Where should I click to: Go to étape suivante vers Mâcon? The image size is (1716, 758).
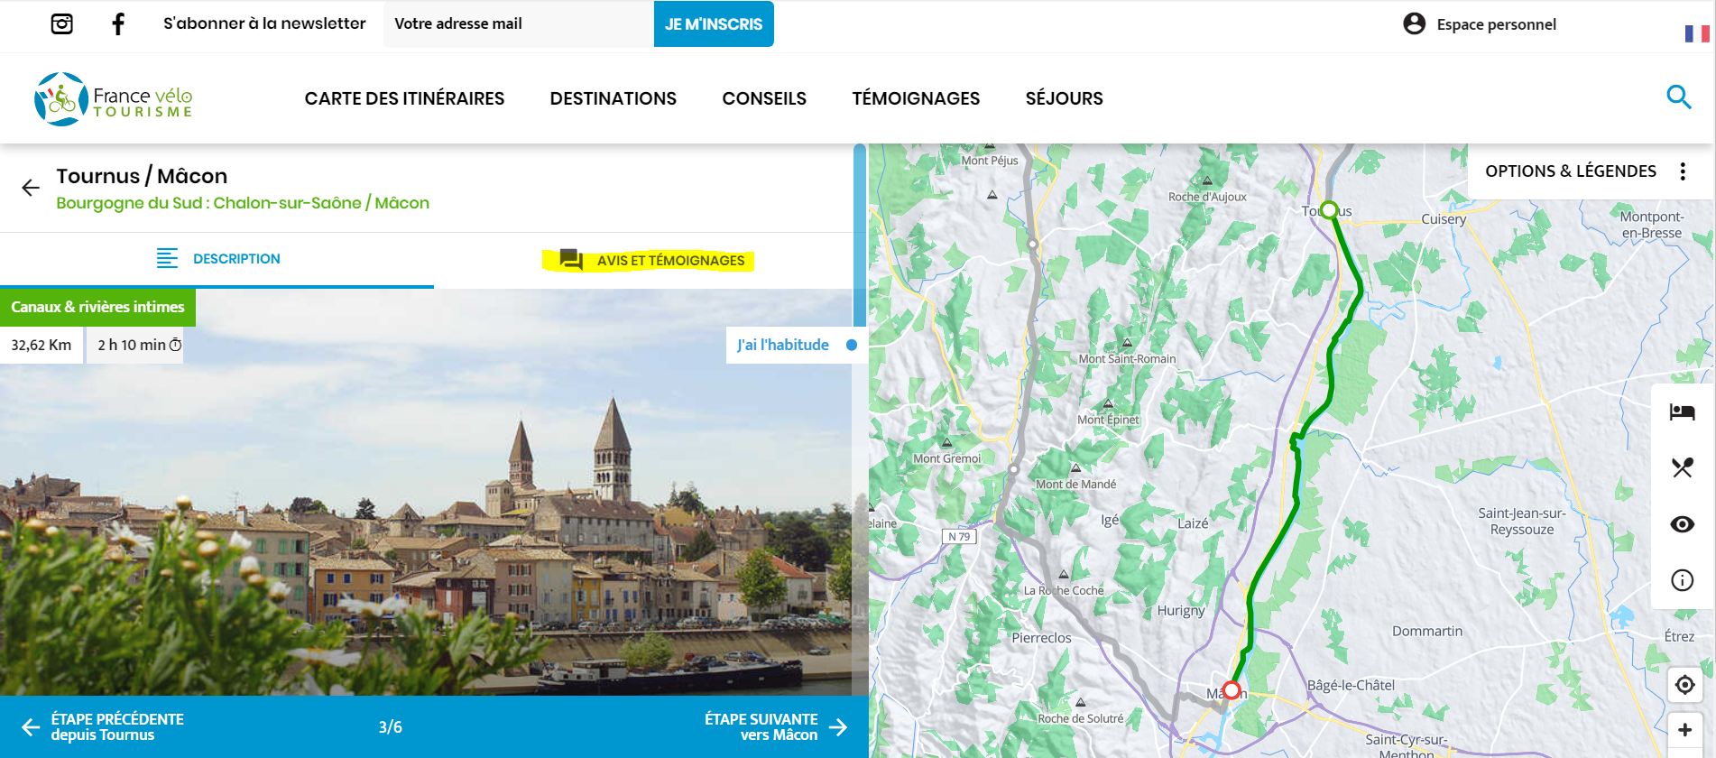click(776, 726)
